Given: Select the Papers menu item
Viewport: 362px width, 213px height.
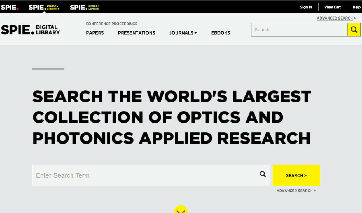Looking at the screenshot, I should point(95,33).
